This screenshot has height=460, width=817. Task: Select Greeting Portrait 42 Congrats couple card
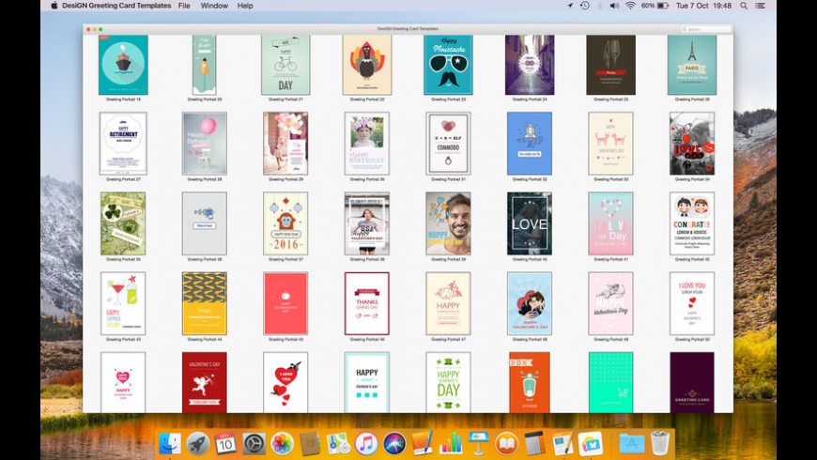coord(692,223)
